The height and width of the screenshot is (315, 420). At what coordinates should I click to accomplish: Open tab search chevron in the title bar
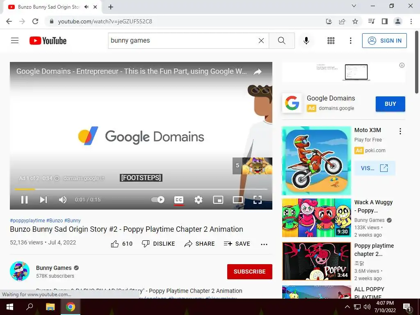point(354,6)
